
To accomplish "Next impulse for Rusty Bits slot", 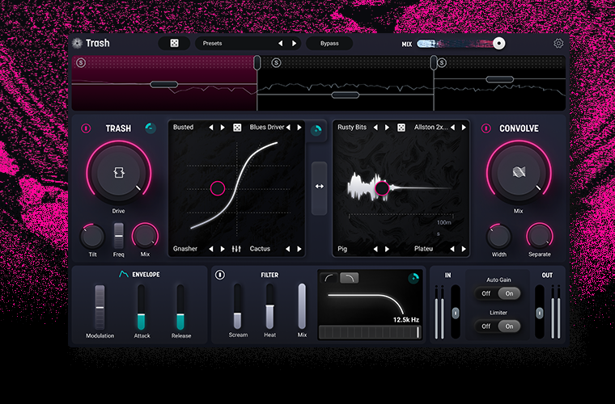I will coord(387,128).
